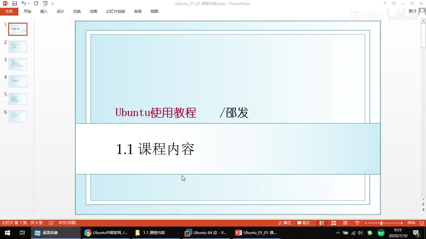This screenshot has height=239, width=426.
Task: Click the volume speaker tray icon
Action: tap(361, 233)
